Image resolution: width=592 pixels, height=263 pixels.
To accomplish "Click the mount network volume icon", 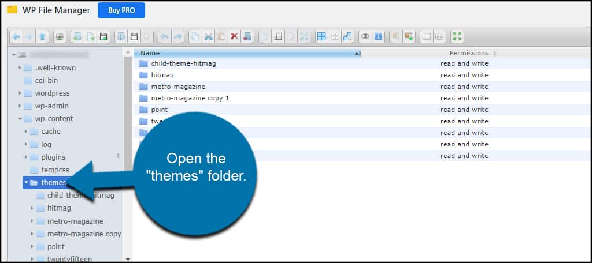I will [60, 36].
